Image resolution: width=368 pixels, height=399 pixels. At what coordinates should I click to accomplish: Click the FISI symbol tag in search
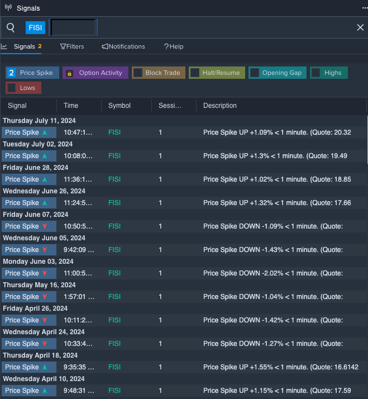coord(35,27)
